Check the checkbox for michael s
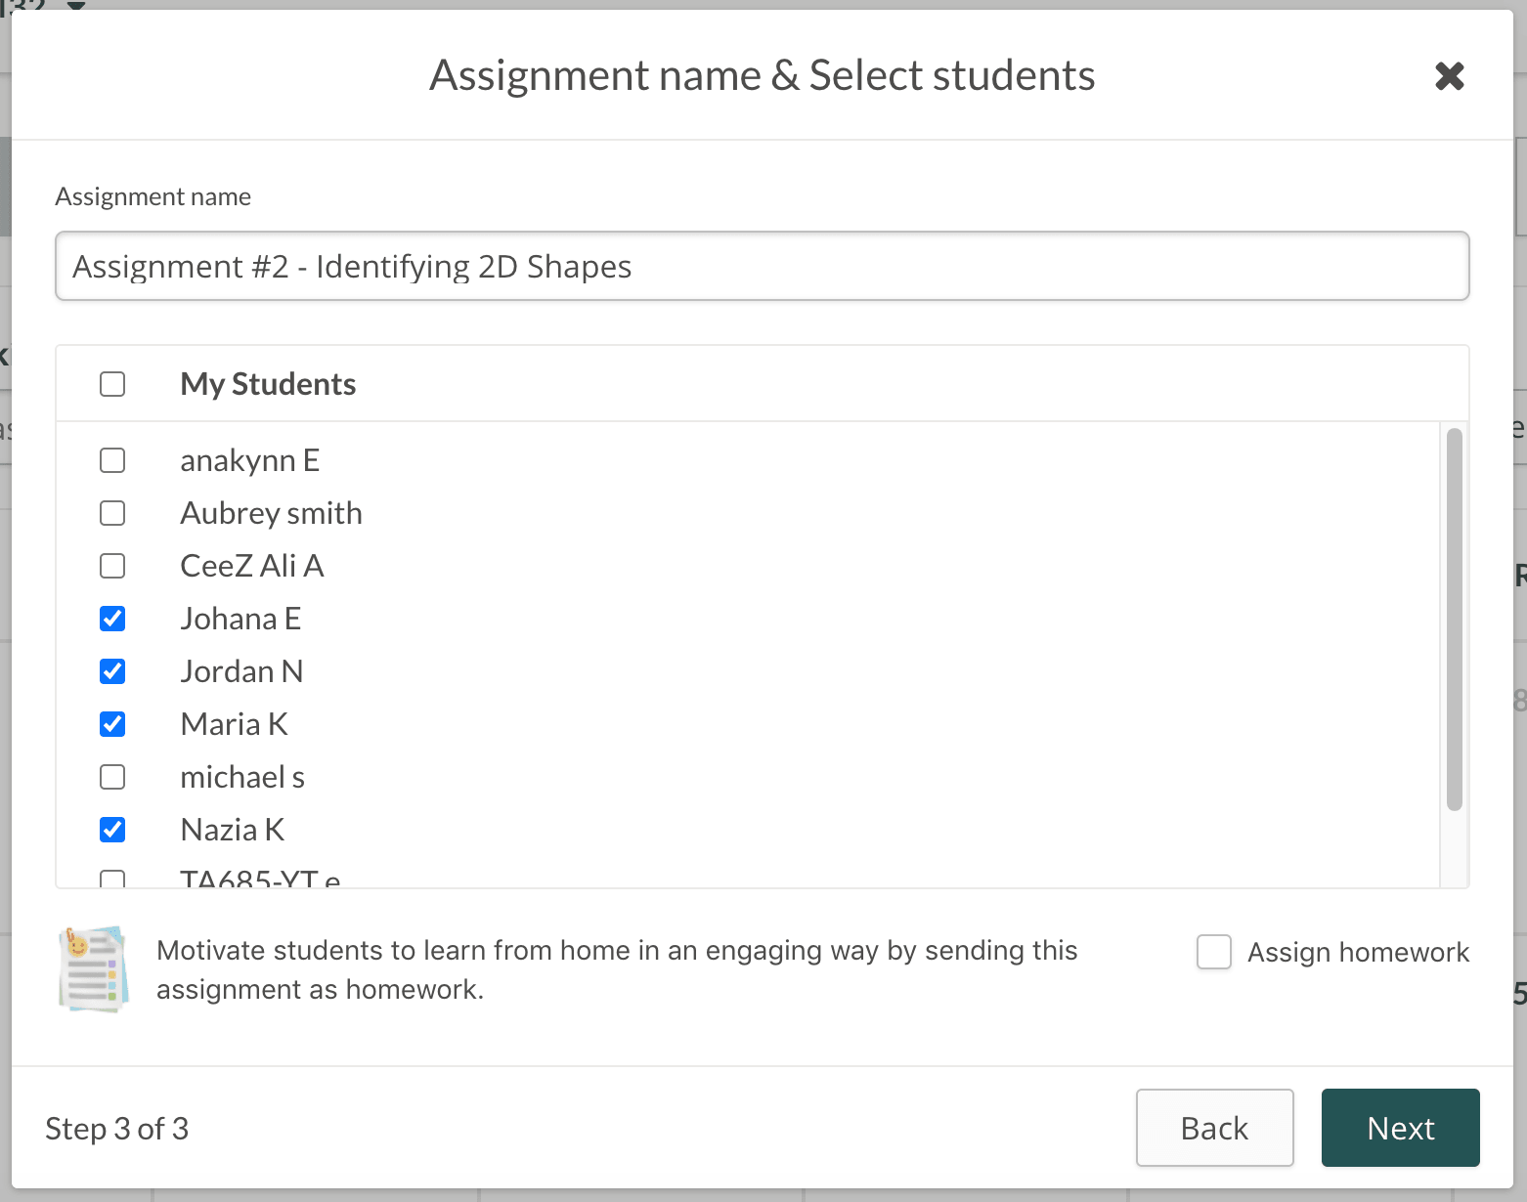Image resolution: width=1527 pixels, height=1202 pixels. pyautogui.click(x=112, y=776)
